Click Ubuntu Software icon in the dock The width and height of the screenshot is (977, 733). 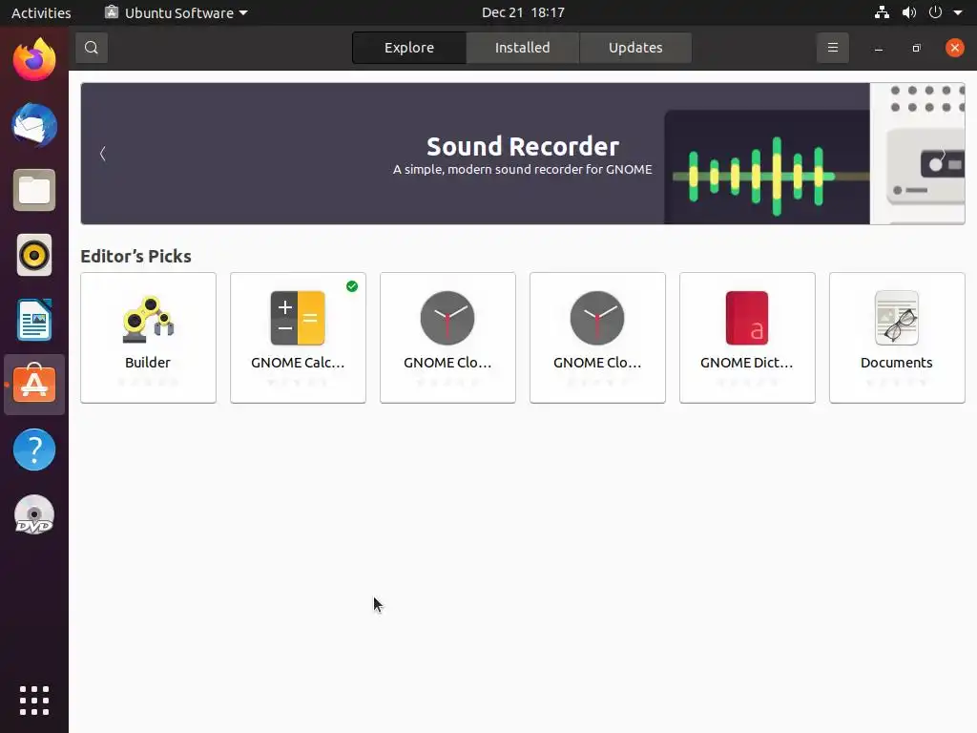[34, 385]
